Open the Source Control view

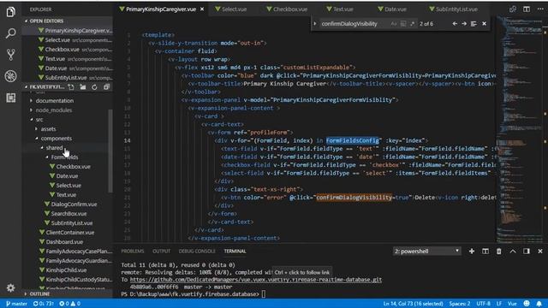(11, 55)
